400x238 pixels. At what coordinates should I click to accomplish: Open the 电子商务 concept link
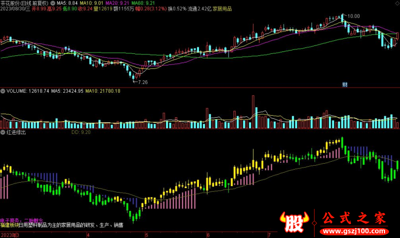coord(9,221)
